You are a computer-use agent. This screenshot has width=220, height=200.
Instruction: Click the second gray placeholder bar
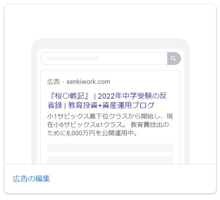click(110, 160)
